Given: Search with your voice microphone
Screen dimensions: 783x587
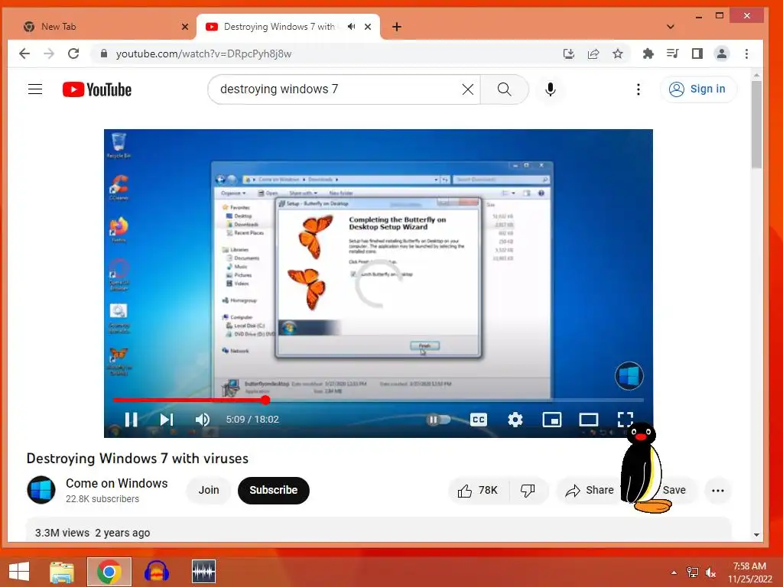Looking at the screenshot, I should point(551,89).
